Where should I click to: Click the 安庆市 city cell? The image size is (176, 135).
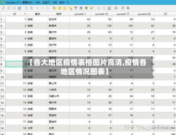pos(59,19)
